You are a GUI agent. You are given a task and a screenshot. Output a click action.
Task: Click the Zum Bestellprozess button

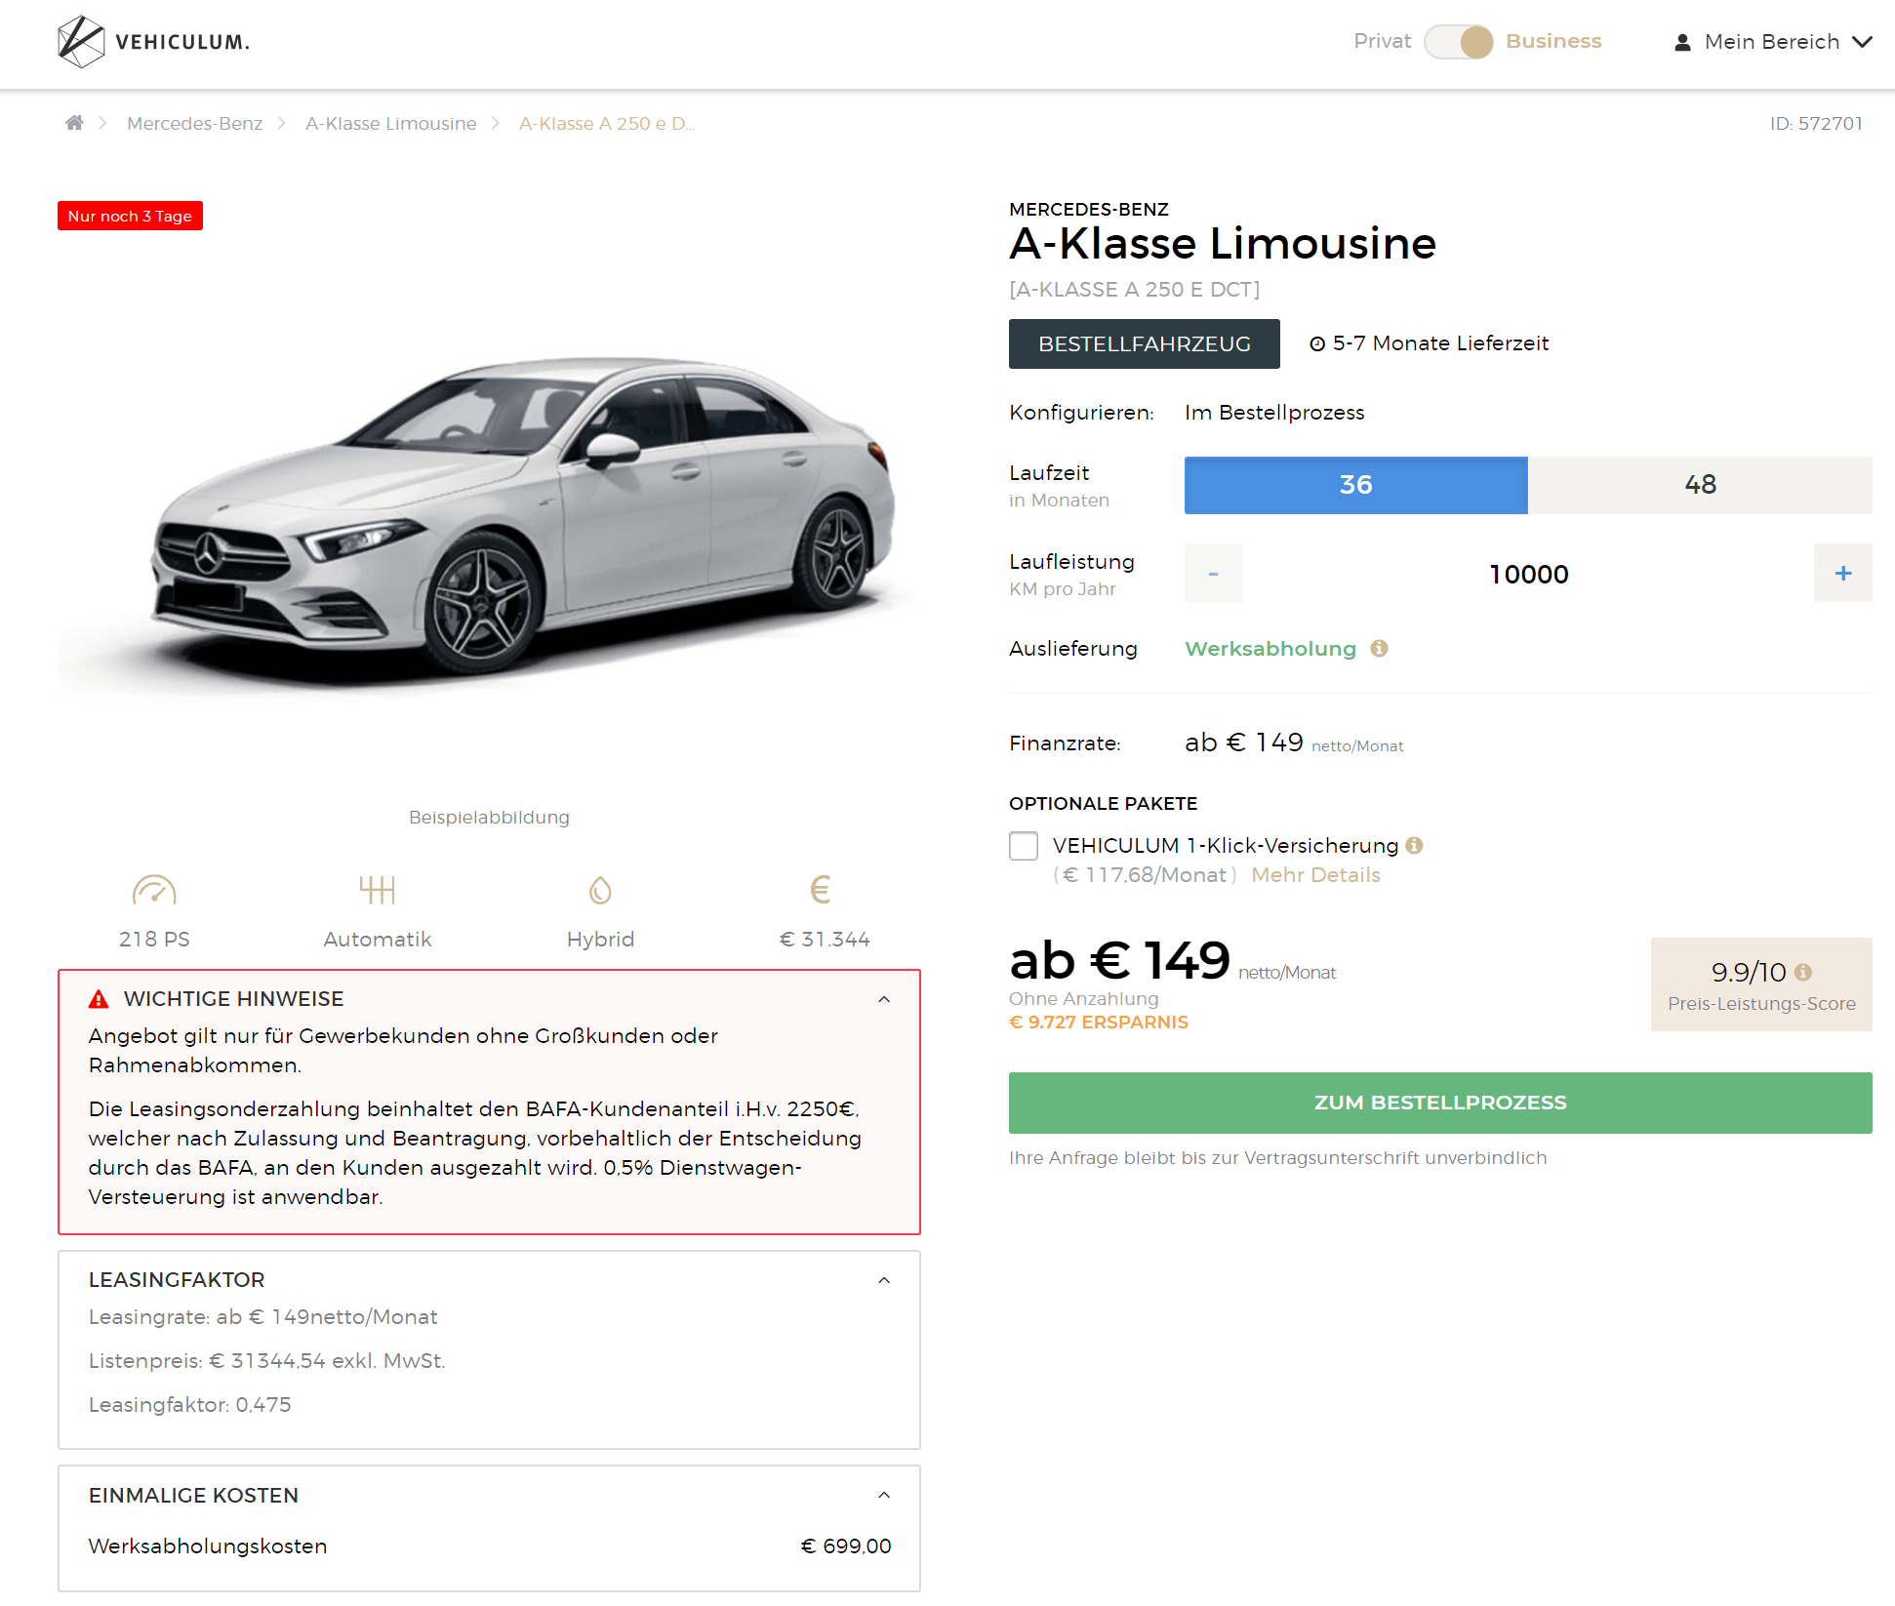1440,1103
